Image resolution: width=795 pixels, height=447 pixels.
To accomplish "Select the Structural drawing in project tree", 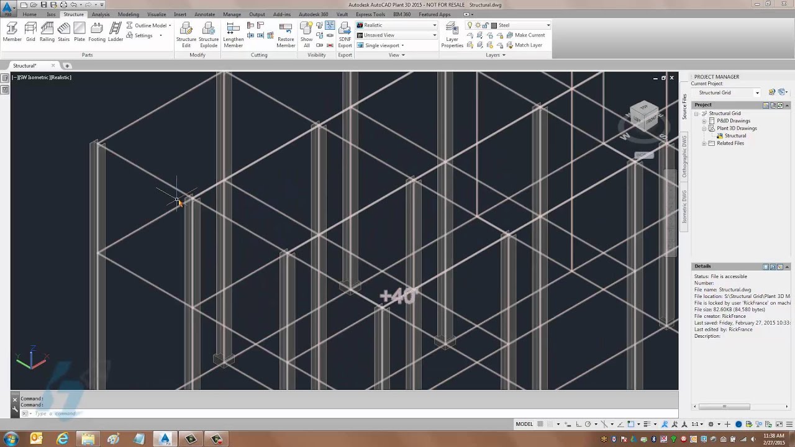I will pyautogui.click(x=735, y=136).
